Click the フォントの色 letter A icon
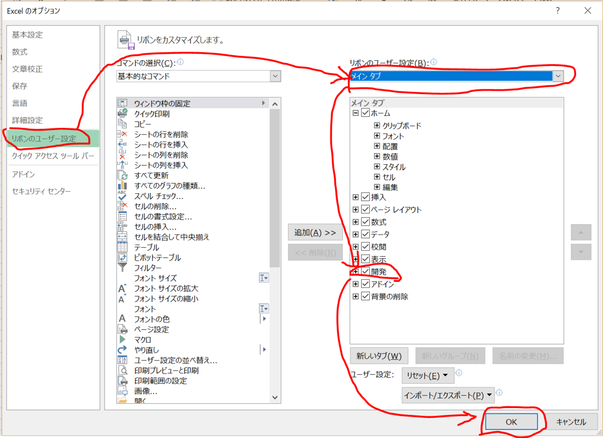This screenshot has width=603, height=438. coord(122,319)
